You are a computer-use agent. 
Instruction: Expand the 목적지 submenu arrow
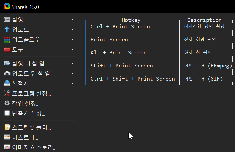(x=72, y=83)
